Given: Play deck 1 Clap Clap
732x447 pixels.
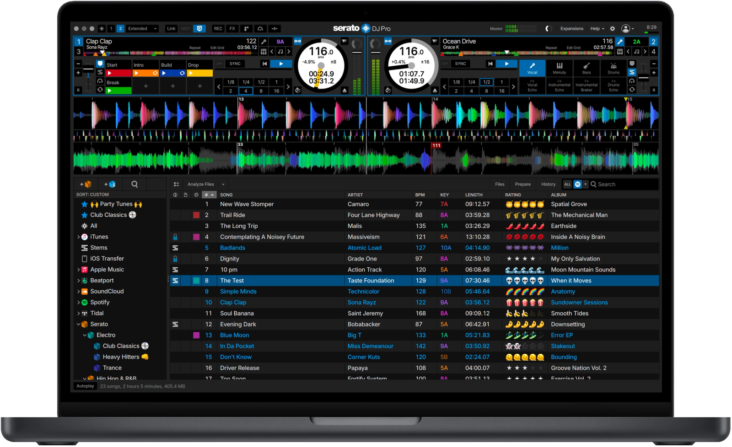Looking at the screenshot, I should [x=281, y=64].
